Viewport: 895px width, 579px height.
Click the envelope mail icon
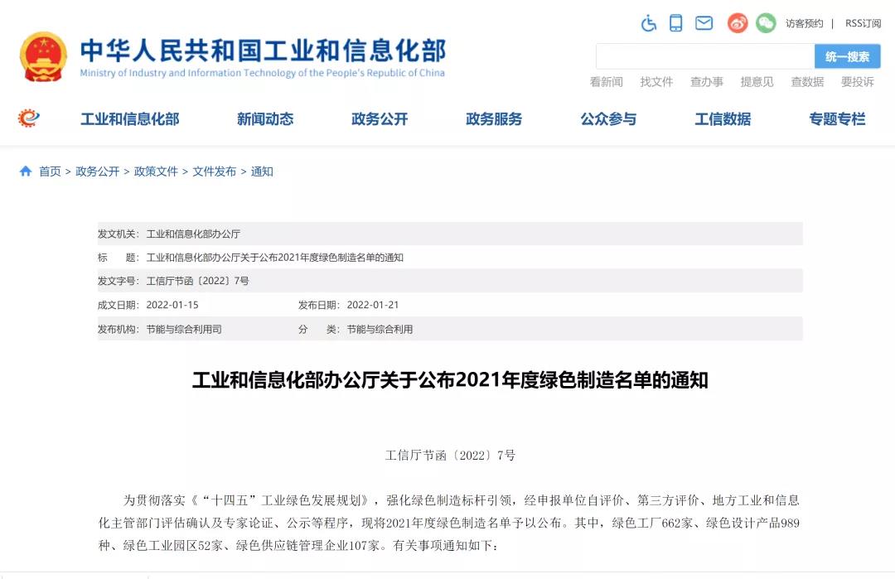coord(704,23)
